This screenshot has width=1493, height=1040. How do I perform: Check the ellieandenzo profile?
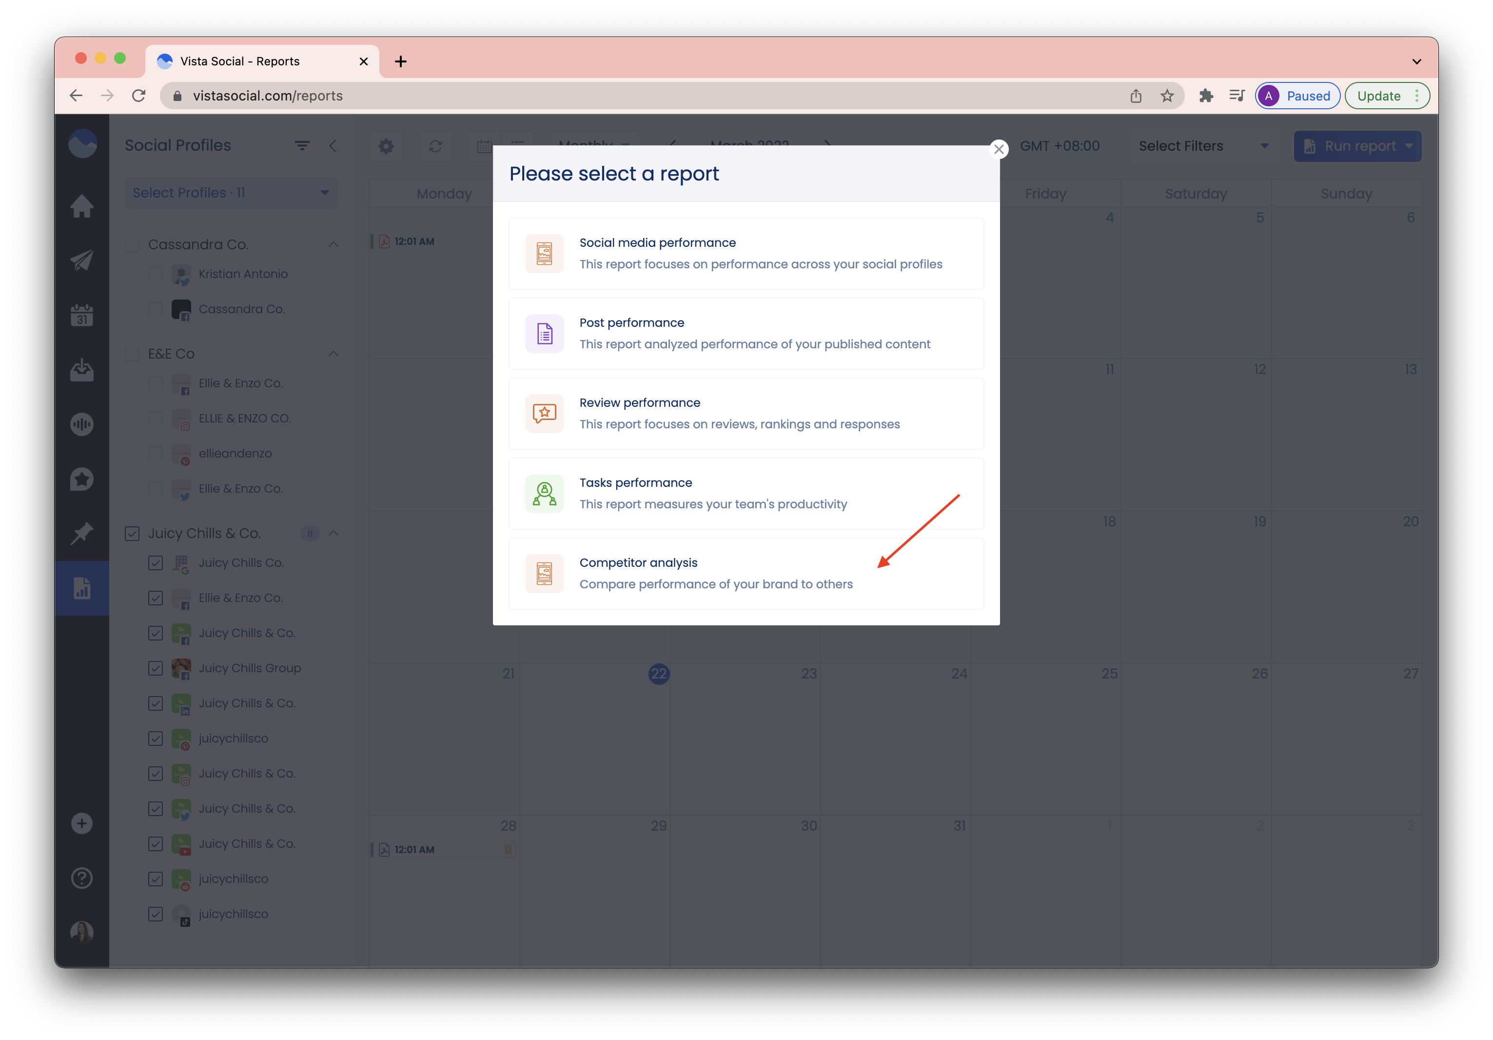point(156,454)
